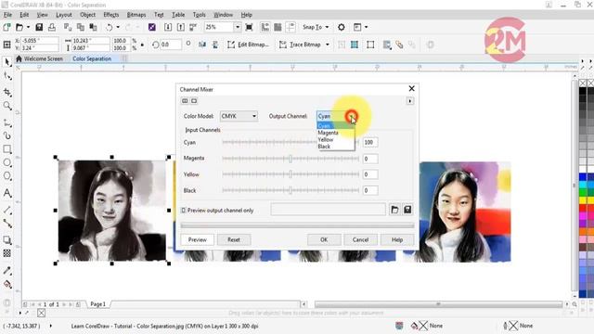Click the single-pane preview icon in Channel Mixer

tap(194, 101)
